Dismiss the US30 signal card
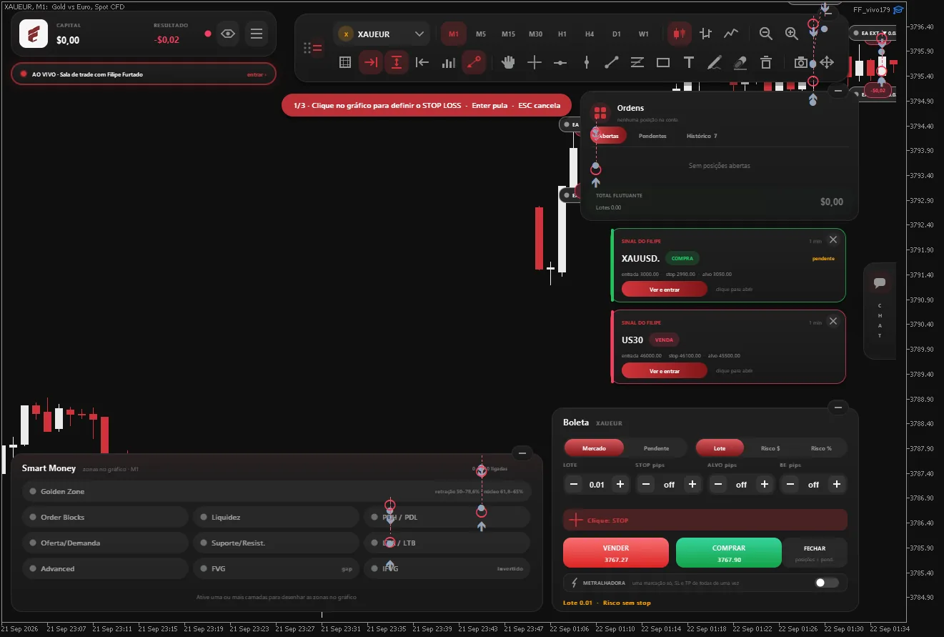944x637 pixels. (833, 321)
